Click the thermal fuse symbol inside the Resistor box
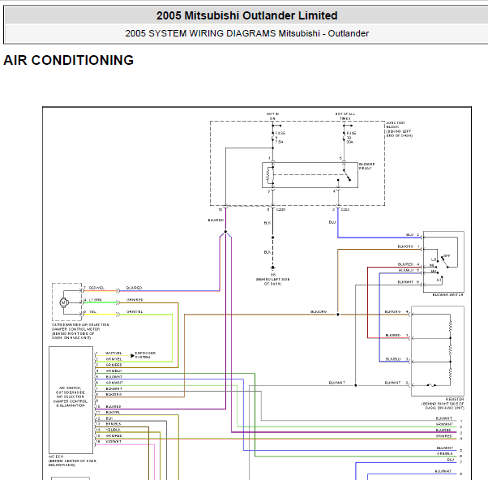This screenshot has height=480, width=488. pos(431,385)
